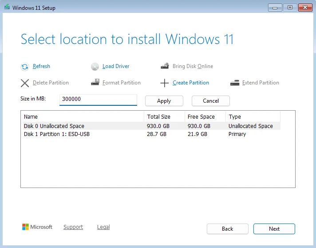Click the Name column header
This screenshot has width=316, height=248.
(x=83, y=116)
